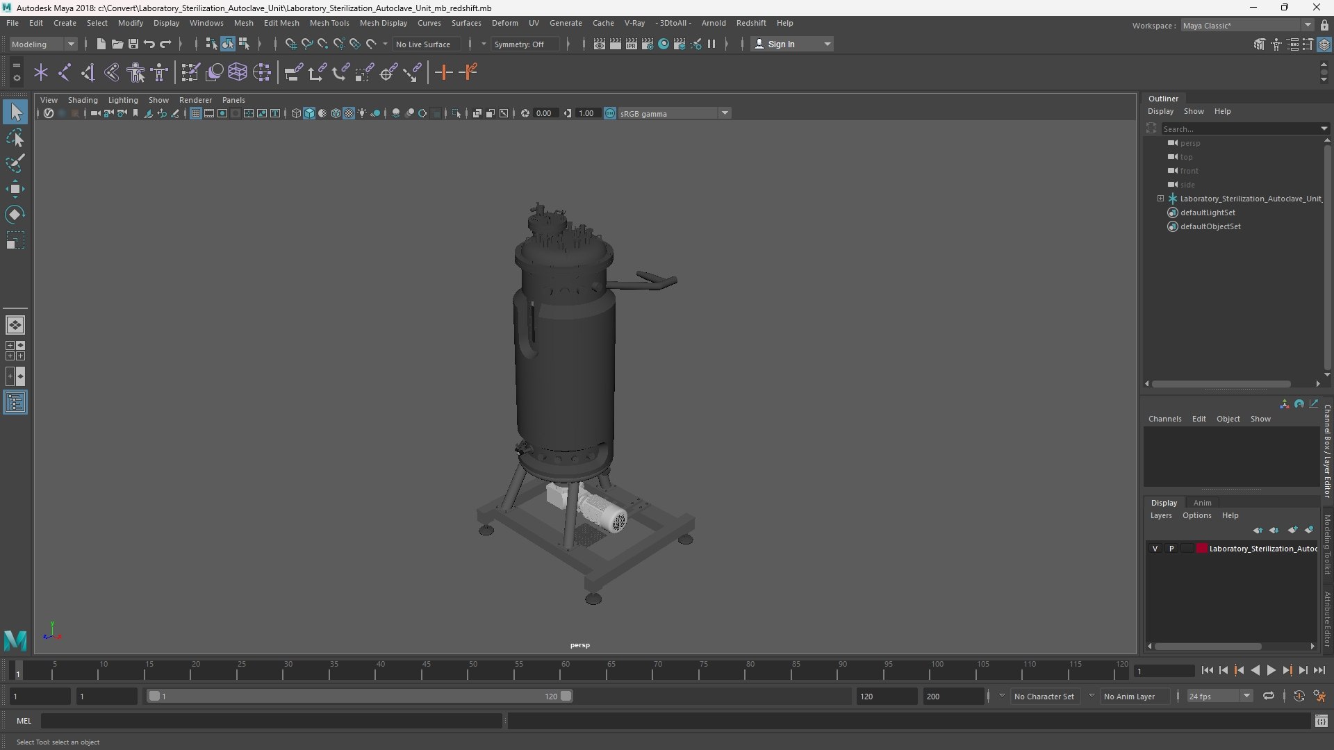The width and height of the screenshot is (1334, 750).
Task: Open the Modeling menu set dropdown
Action: pos(43,44)
